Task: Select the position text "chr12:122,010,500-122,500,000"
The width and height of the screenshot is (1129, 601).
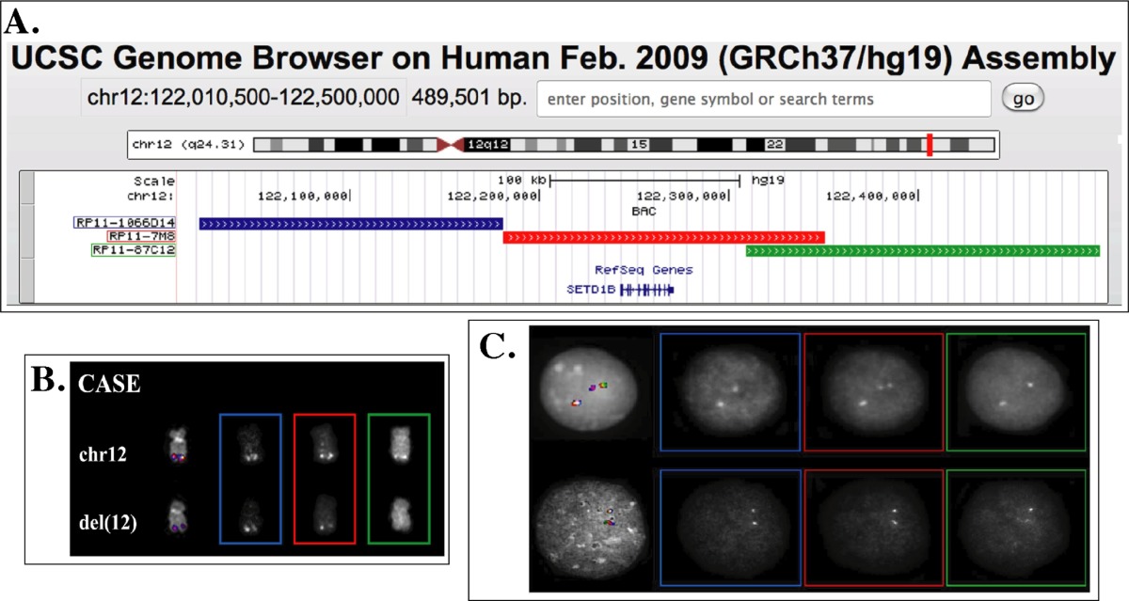Action: (243, 98)
